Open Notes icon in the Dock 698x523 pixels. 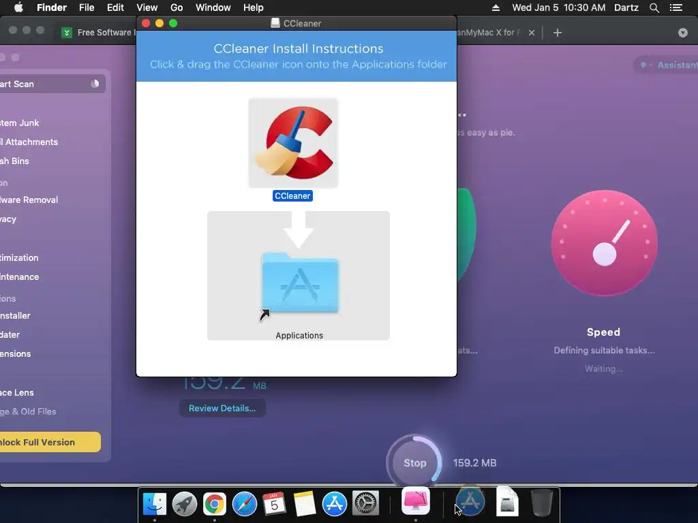pos(305,504)
